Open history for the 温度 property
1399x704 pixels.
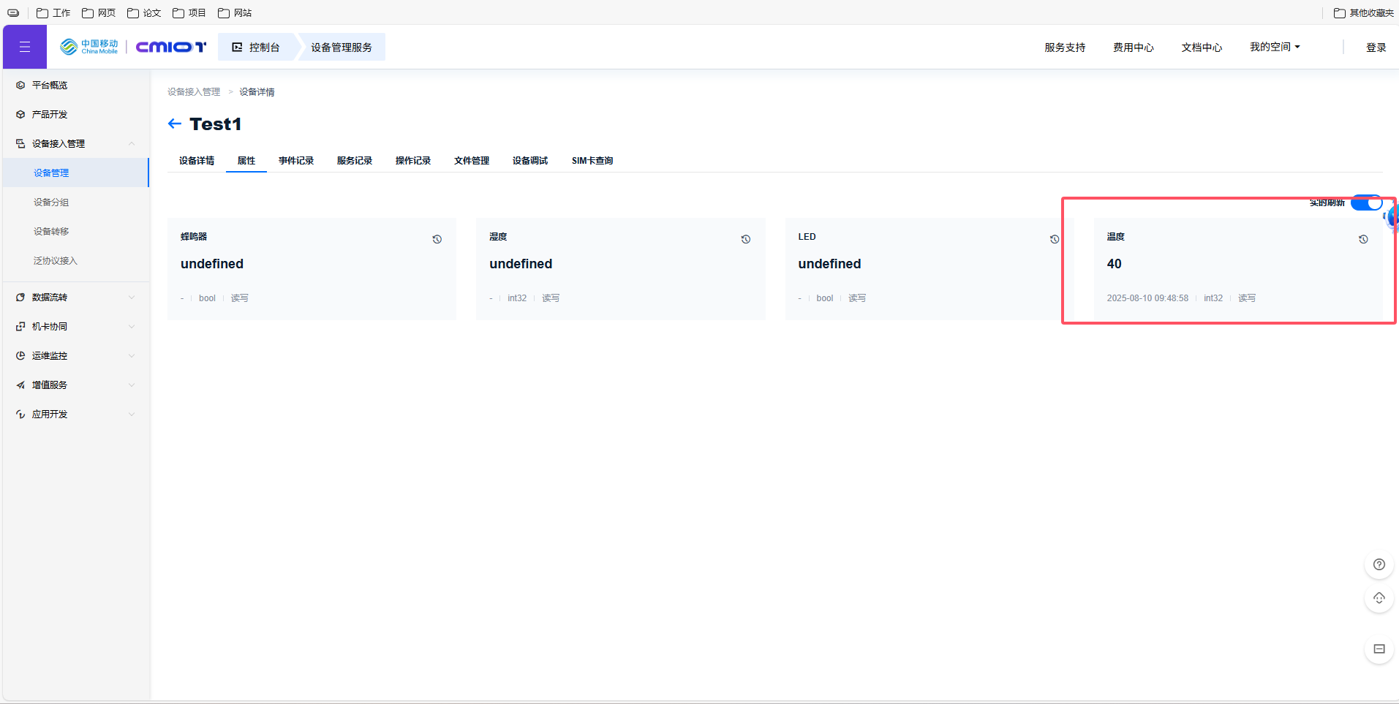(1362, 239)
